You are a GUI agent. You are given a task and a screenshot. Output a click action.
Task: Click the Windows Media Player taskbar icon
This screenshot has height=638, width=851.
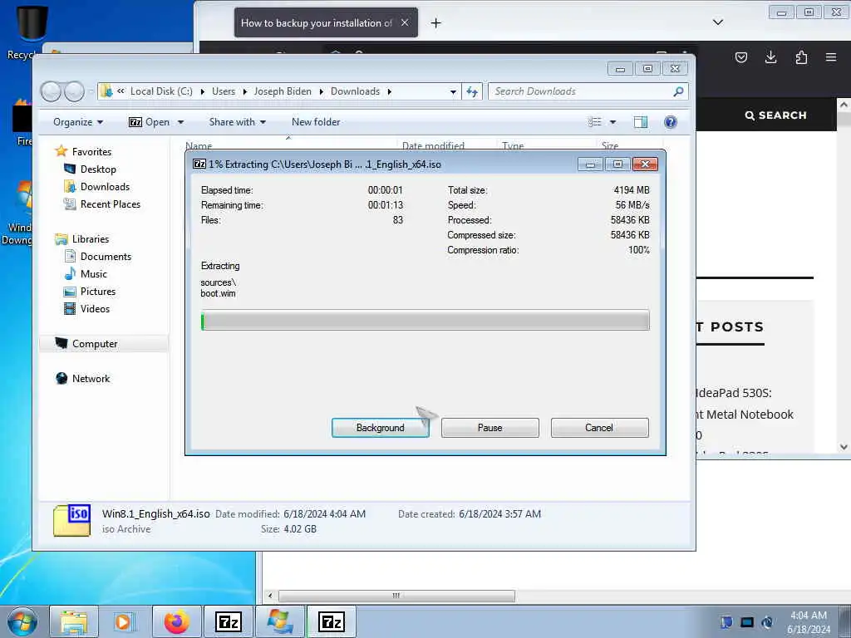click(124, 621)
